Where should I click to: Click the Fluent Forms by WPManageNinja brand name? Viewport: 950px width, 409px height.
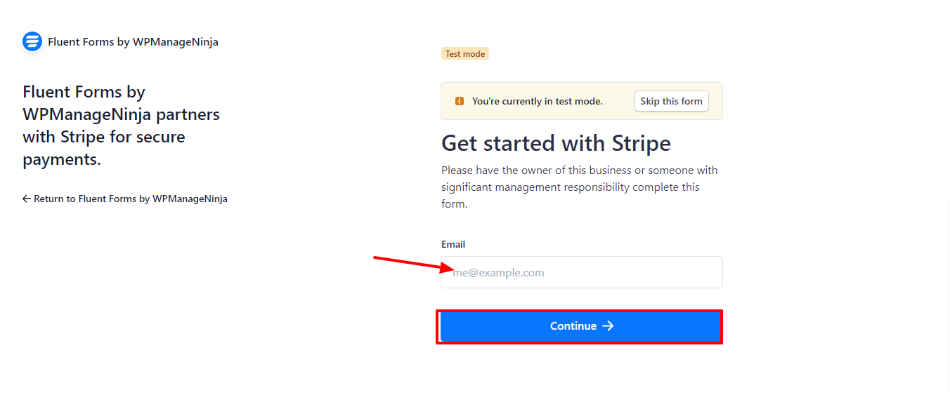133,41
